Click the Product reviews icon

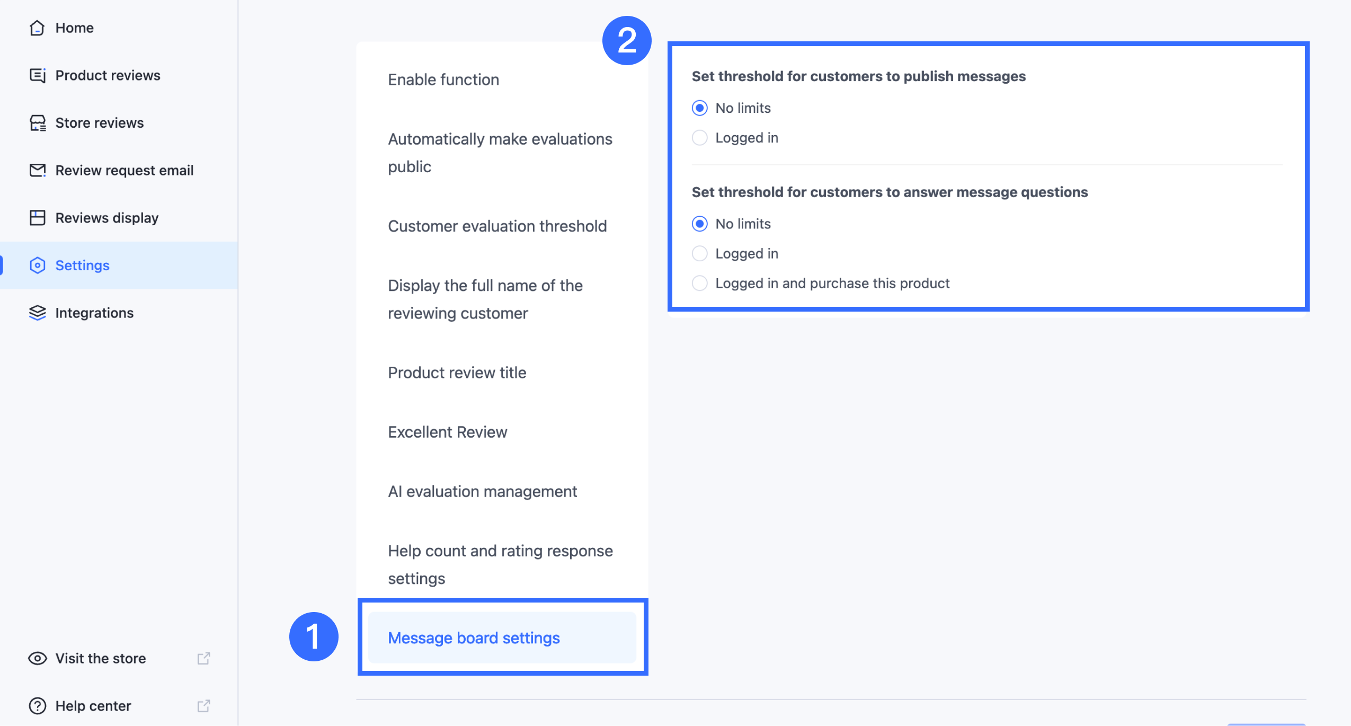point(37,75)
